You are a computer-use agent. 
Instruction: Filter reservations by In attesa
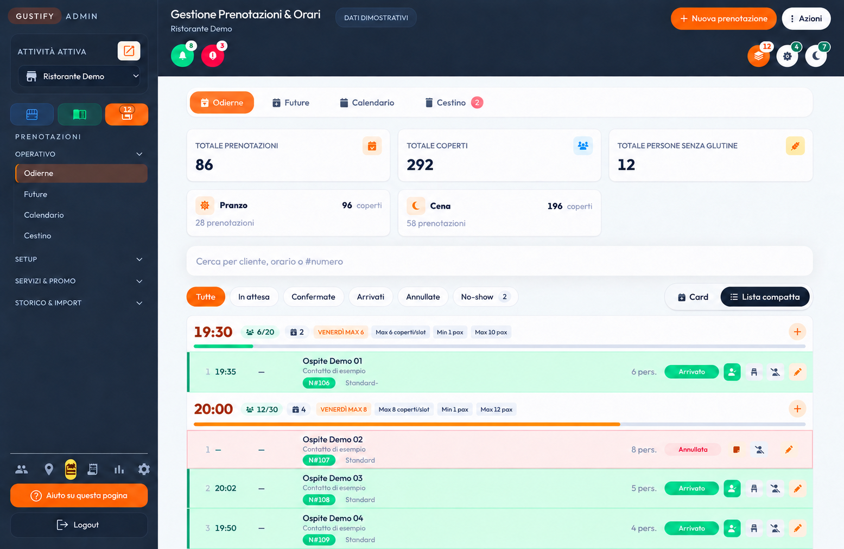254,297
